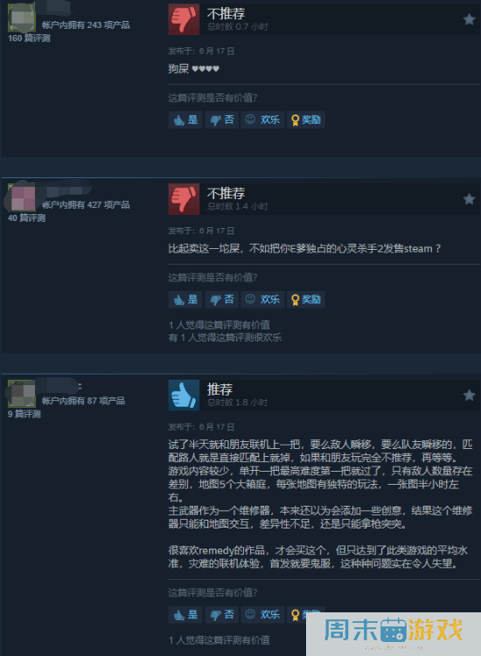
Task: Vote 否 (no) on the first review
Action: click(221, 120)
